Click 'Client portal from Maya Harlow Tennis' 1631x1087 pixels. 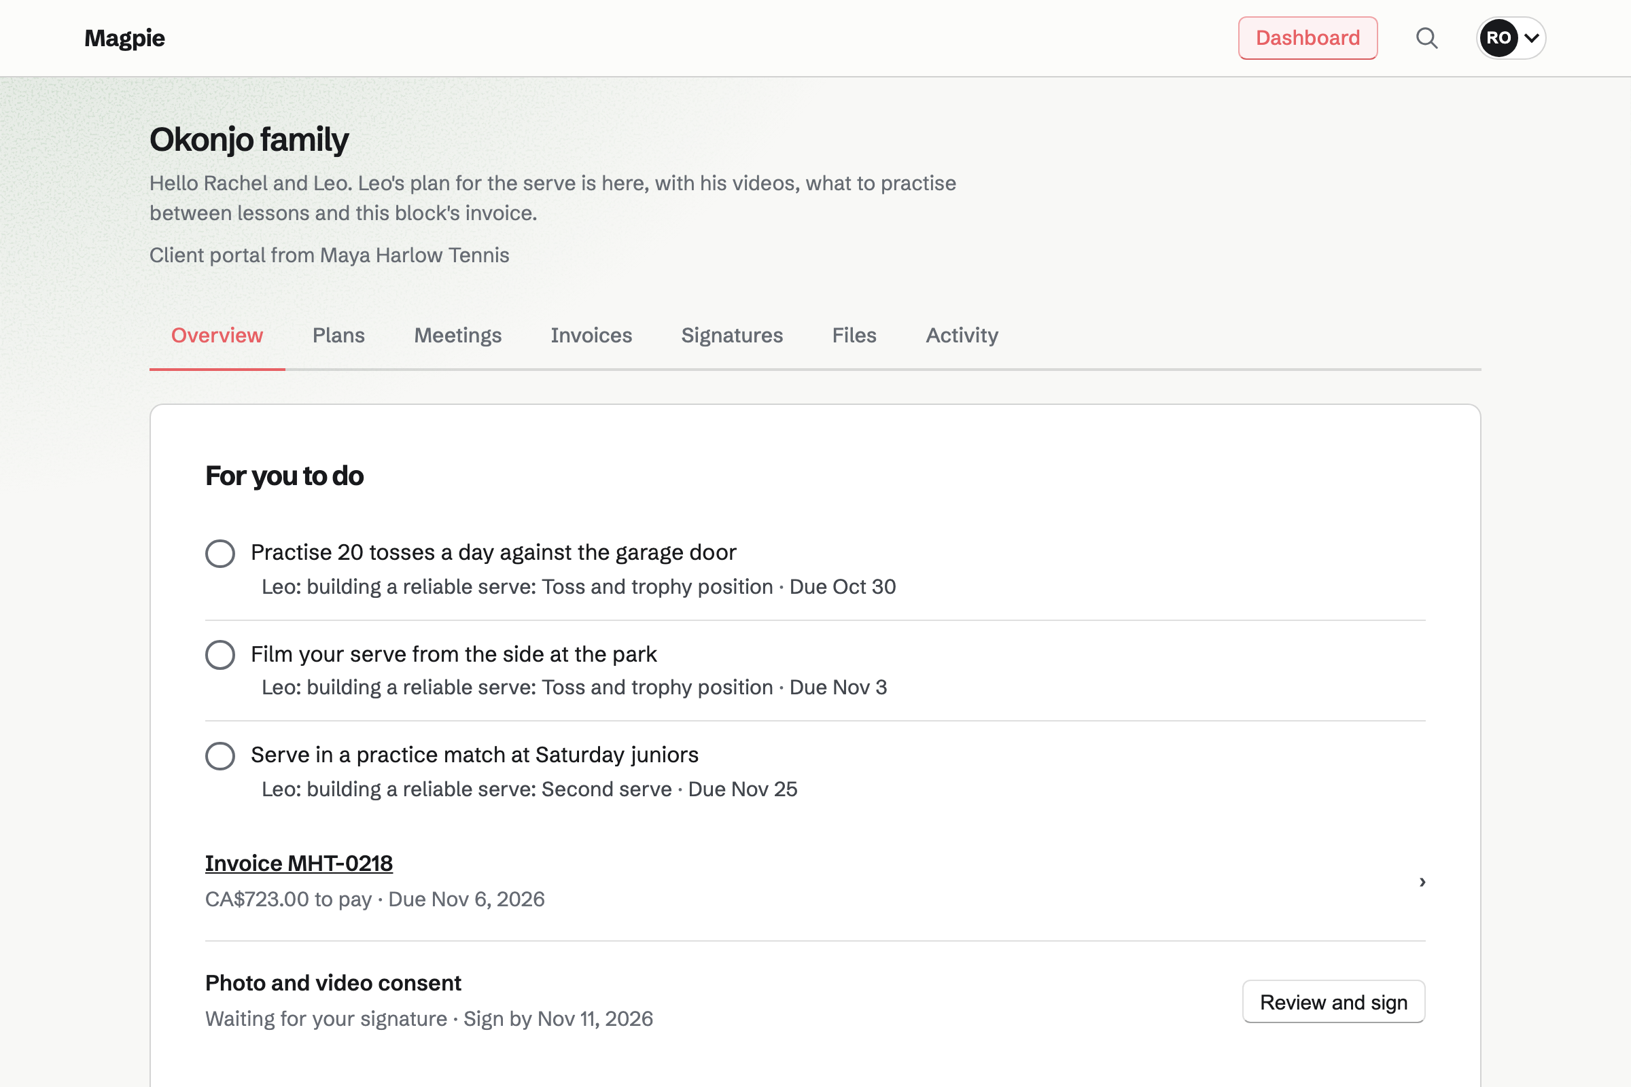[x=330, y=255]
